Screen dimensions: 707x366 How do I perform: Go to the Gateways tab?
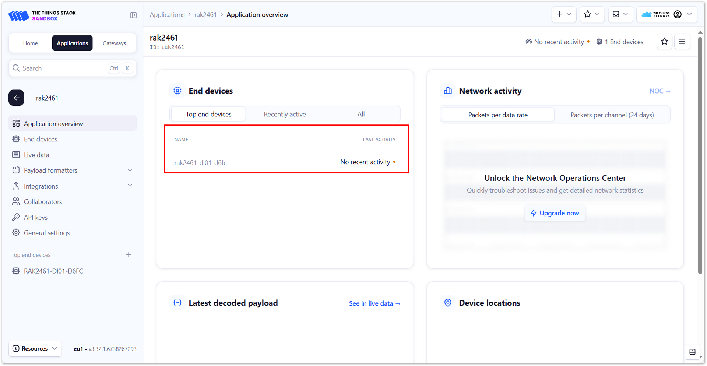[x=114, y=43]
